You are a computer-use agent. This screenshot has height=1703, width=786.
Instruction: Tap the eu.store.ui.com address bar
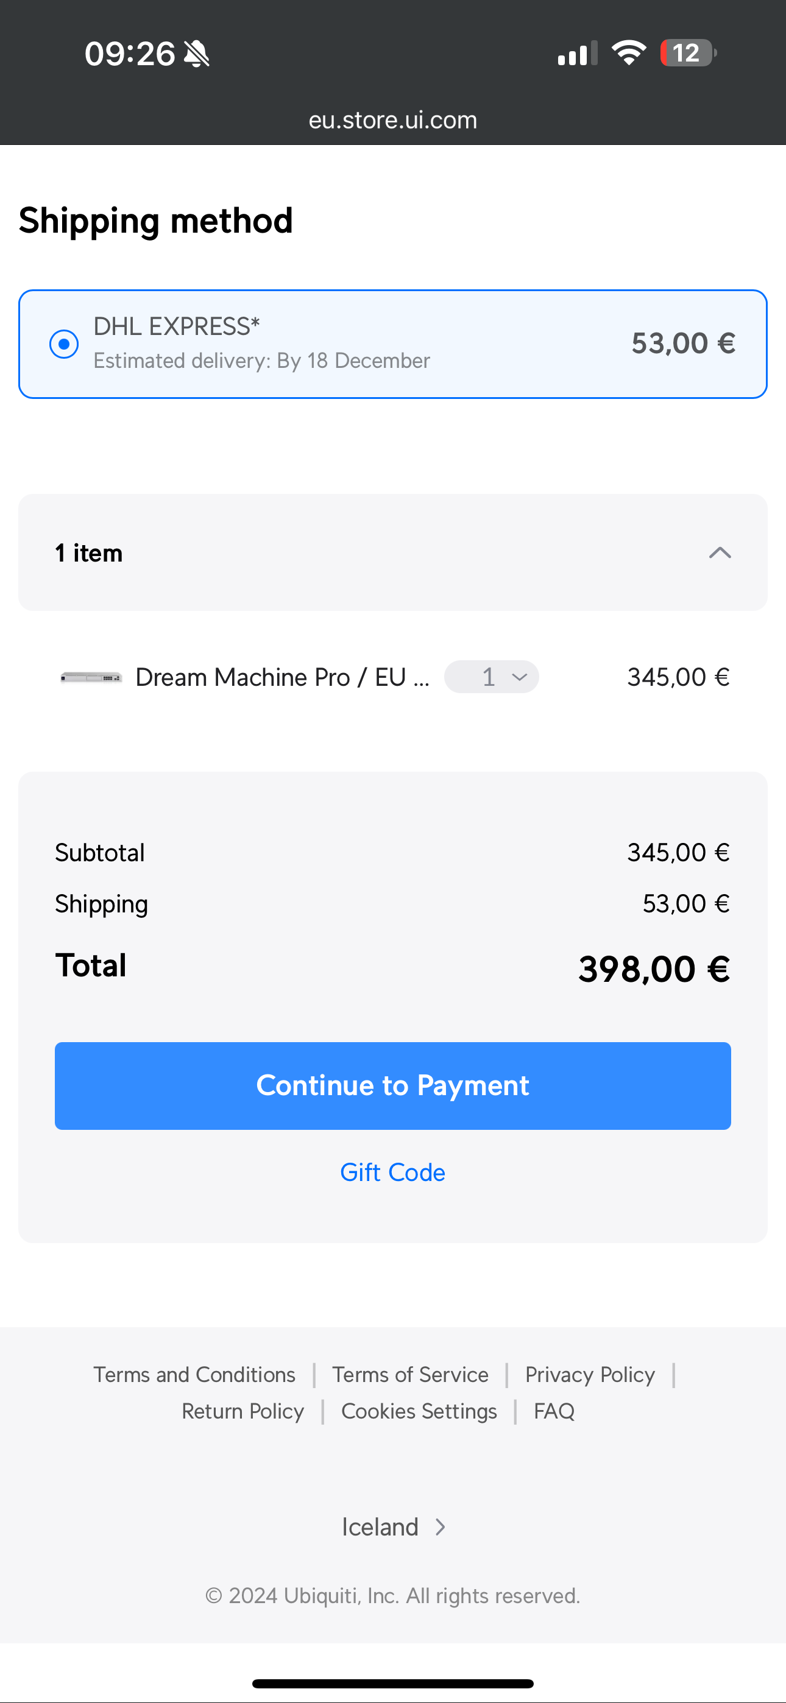point(393,119)
